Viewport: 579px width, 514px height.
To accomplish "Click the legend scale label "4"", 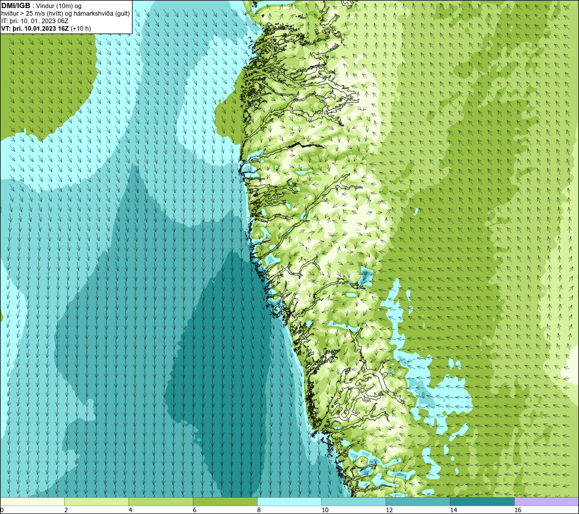I will click(130, 511).
